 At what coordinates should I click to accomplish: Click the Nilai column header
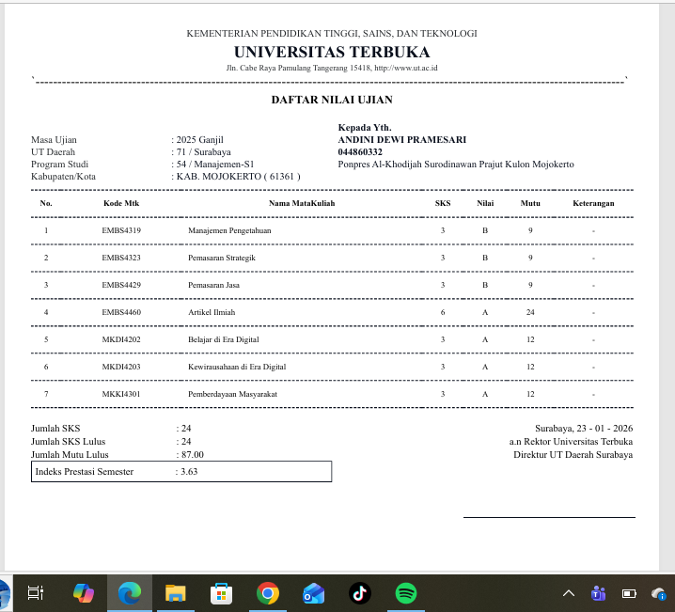485,203
